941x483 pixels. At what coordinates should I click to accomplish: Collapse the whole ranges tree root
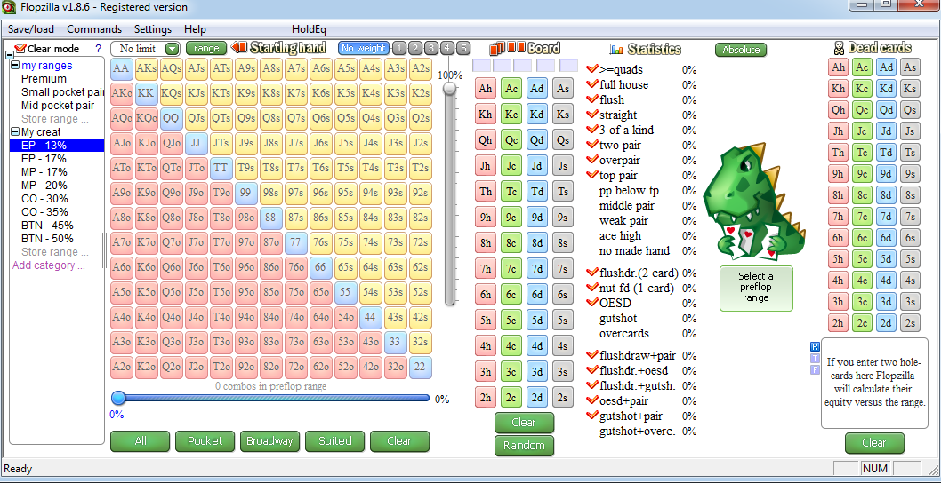tap(9, 55)
